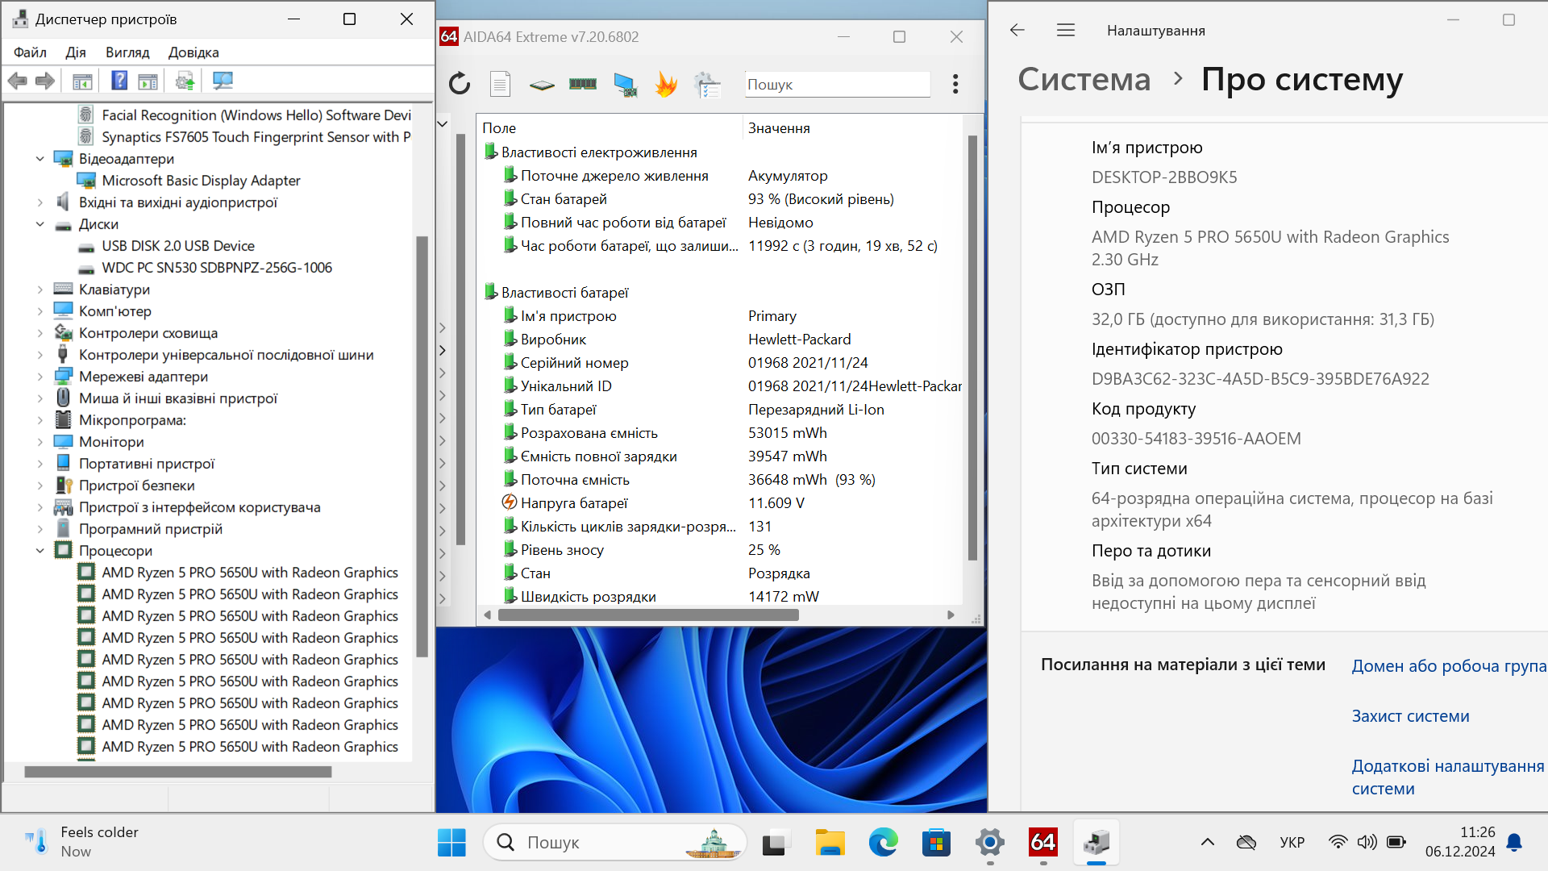Open the Settings hamburger navigation menu
The image size is (1548, 871).
point(1066,30)
